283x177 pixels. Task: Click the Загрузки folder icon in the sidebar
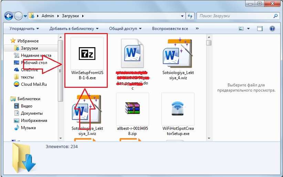pos(16,48)
